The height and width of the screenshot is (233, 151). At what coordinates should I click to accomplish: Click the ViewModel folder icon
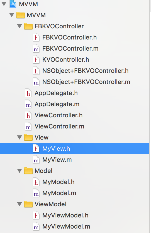point(28,204)
